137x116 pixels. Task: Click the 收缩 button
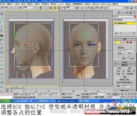click(119, 53)
